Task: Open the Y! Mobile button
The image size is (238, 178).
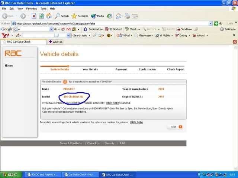Action: [x=163, y=36]
